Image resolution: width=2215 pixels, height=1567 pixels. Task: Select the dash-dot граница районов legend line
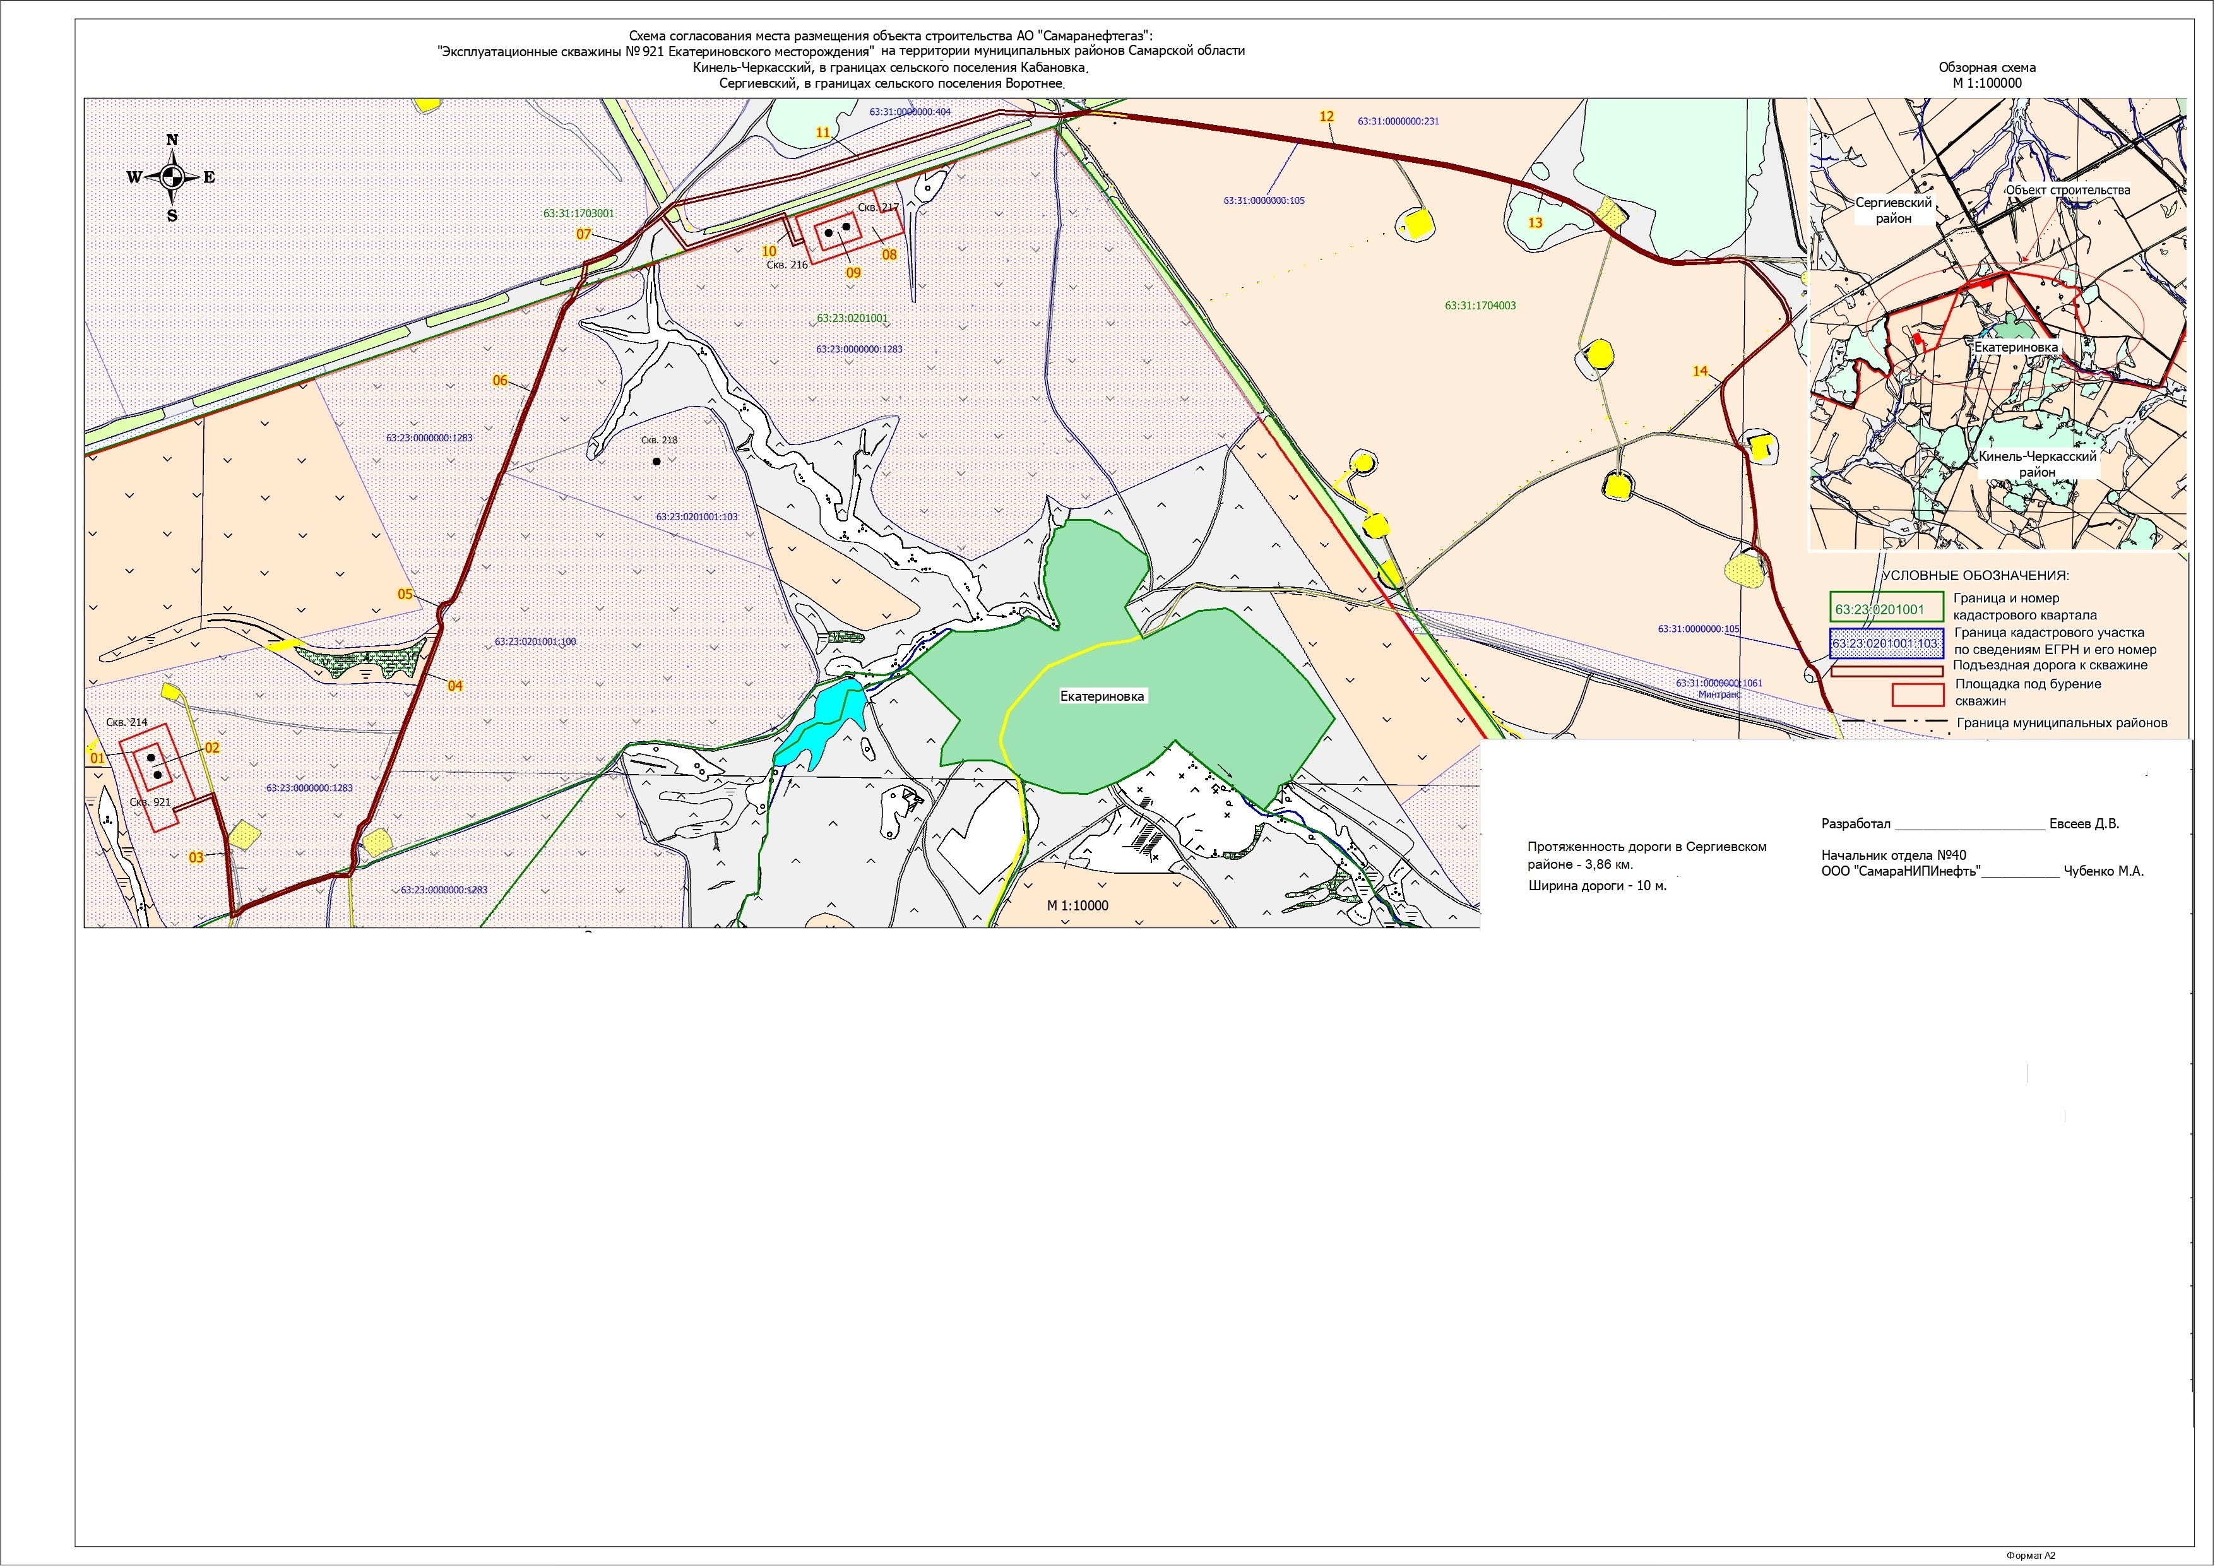click(x=1897, y=722)
